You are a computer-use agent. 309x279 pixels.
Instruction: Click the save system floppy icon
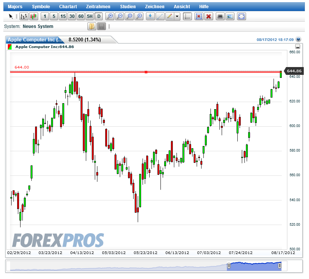coord(102,26)
